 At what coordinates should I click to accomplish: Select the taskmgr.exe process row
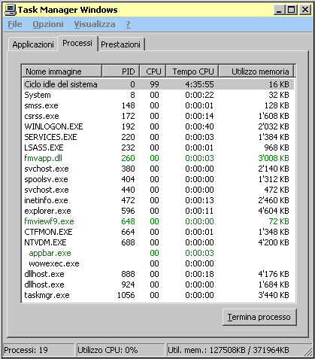pos(158,295)
